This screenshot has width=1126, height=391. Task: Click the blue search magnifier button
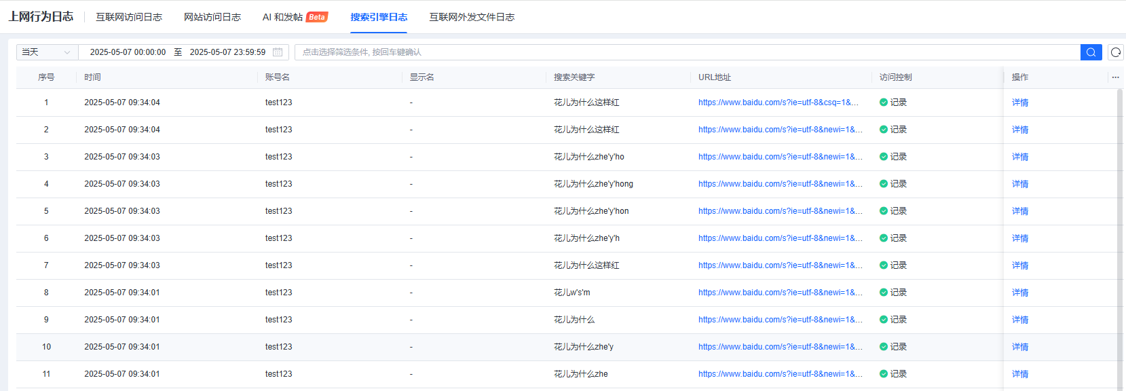click(x=1091, y=52)
